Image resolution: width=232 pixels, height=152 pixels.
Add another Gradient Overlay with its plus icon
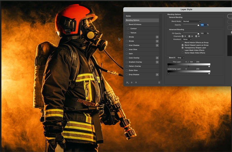point(157,62)
